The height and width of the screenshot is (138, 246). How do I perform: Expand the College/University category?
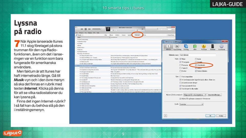77,52
